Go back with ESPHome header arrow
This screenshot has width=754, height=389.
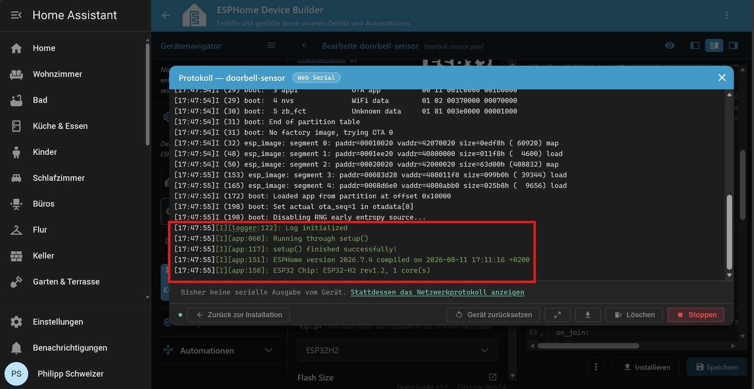pos(166,16)
